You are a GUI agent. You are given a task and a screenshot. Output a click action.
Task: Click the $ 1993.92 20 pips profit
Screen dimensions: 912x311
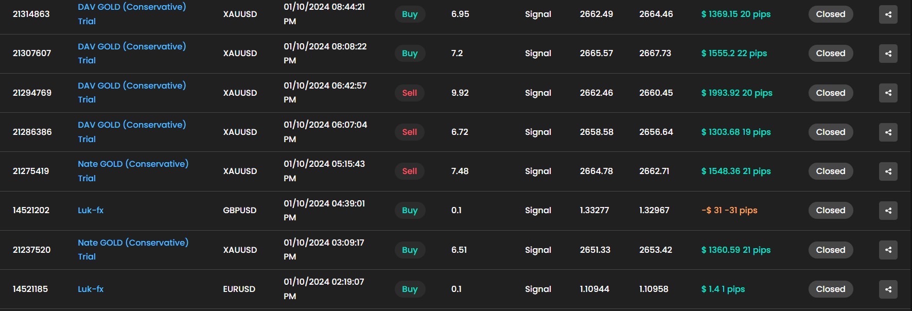736,93
